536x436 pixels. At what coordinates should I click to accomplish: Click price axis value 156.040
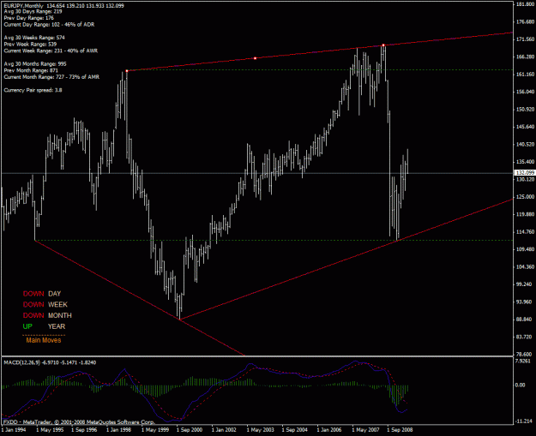(x=525, y=92)
